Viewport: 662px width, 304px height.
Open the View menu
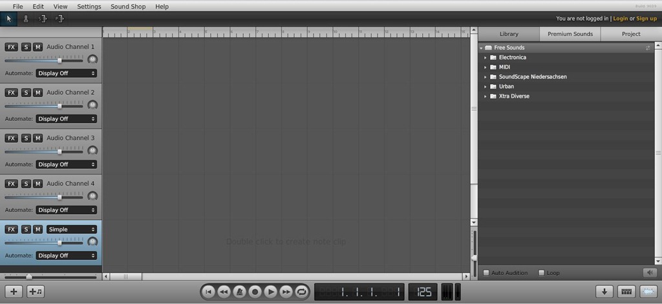[60, 6]
